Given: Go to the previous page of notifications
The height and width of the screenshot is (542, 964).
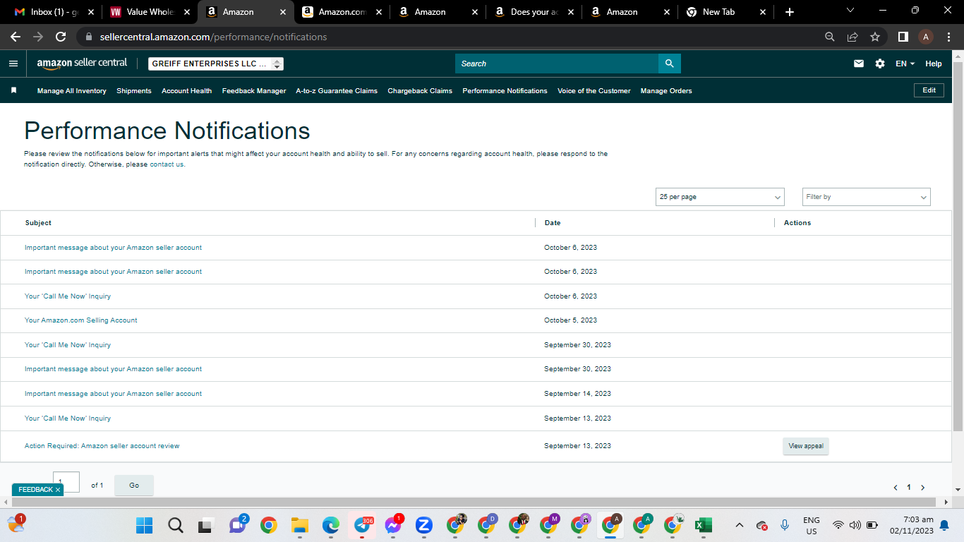Looking at the screenshot, I should point(896,488).
